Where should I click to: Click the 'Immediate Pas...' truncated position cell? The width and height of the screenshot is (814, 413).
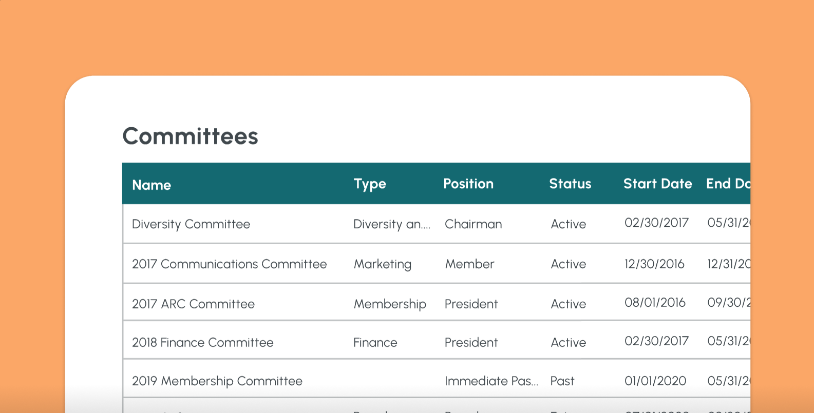491,381
